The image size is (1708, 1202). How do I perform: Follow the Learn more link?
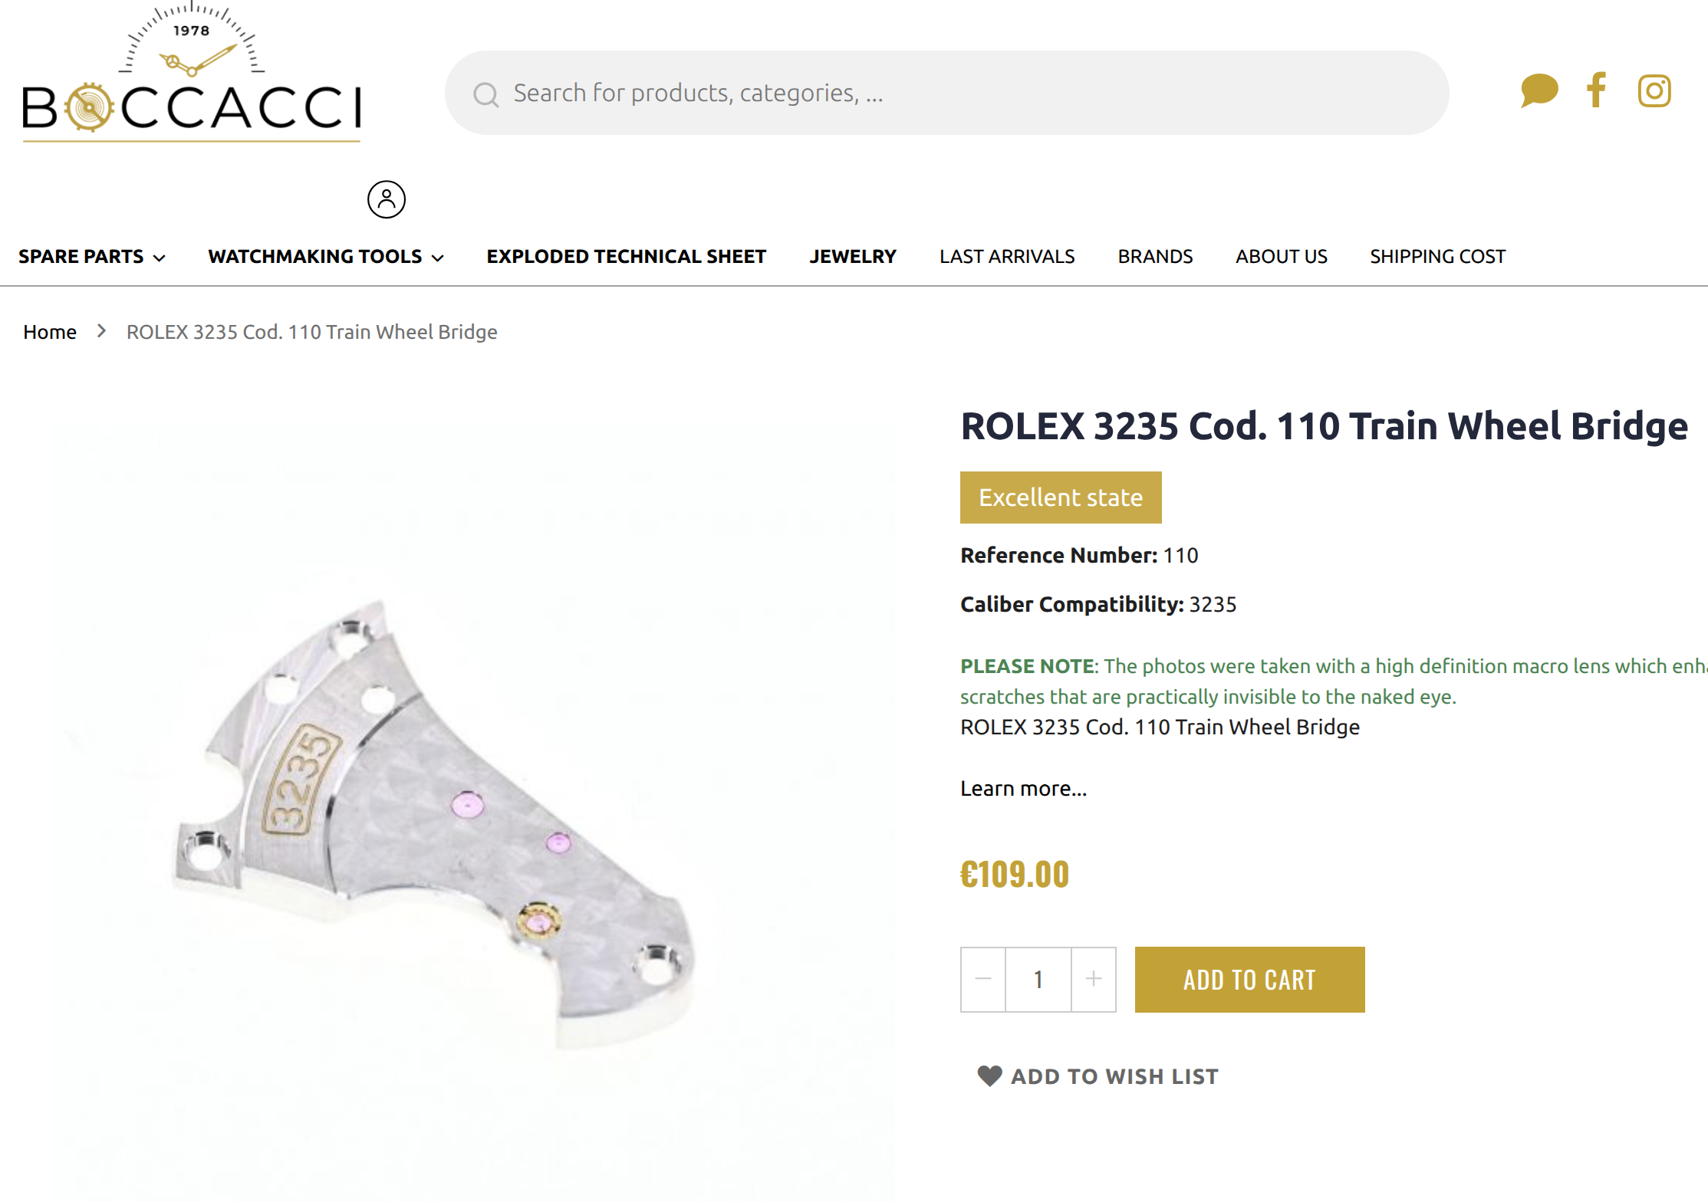click(x=1023, y=788)
